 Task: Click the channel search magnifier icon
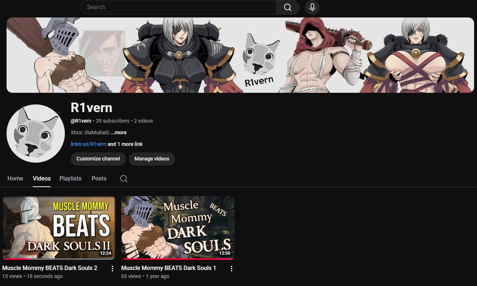pos(124,179)
